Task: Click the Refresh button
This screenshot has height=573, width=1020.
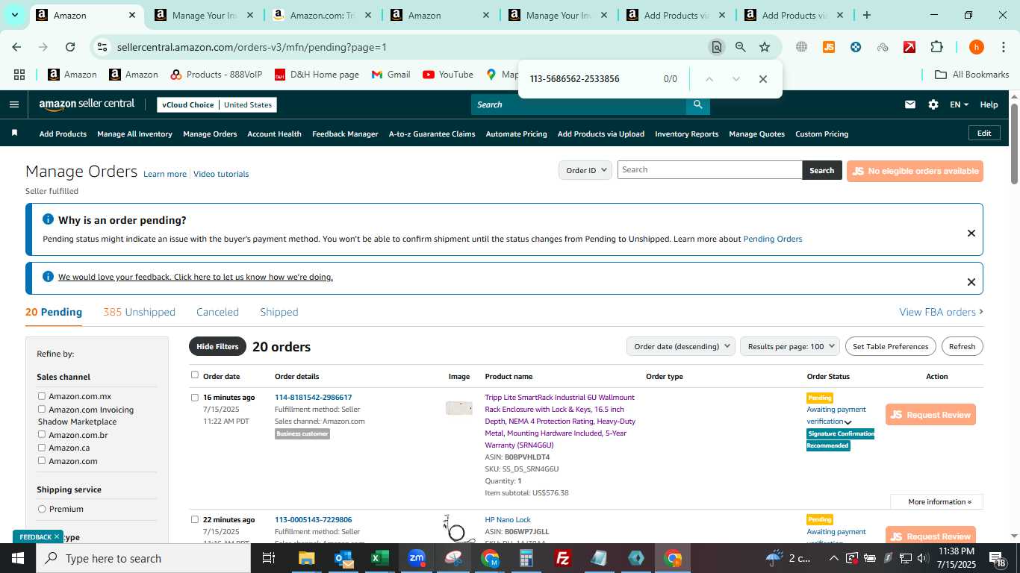Action: (962, 346)
